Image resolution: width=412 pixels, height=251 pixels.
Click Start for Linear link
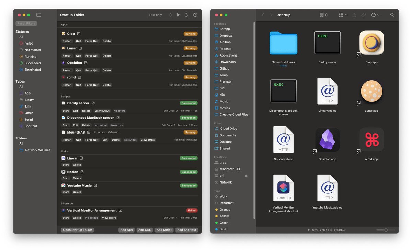click(x=66, y=165)
